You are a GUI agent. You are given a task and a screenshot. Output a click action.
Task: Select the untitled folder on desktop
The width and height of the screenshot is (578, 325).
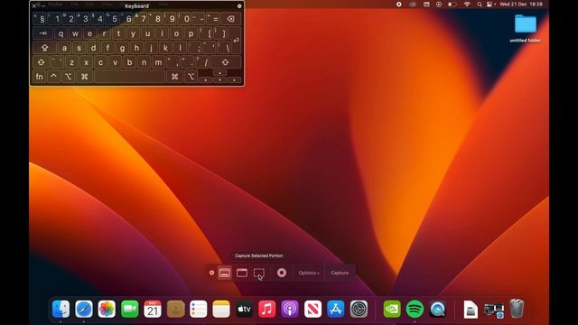[x=526, y=28]
